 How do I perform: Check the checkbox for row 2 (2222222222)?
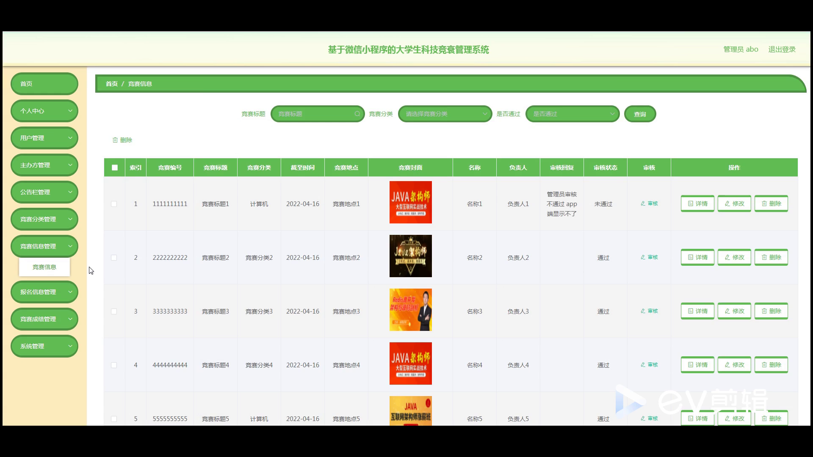tap(114, 258)
